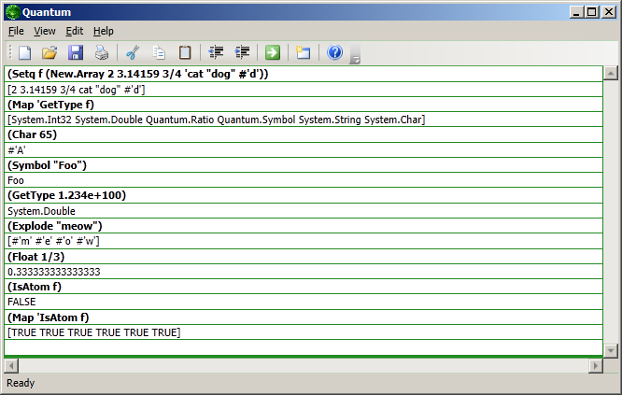Close the Quantum window
Image resolution: width=622 pixels, height=395 pixels.
point(609,12)
